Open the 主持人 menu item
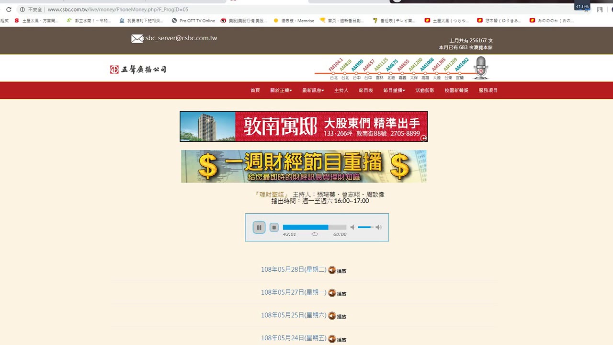This screenshot has width=613, height=345. 341,91
